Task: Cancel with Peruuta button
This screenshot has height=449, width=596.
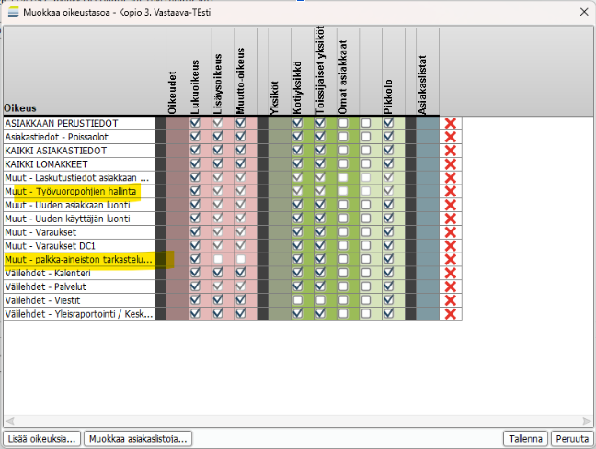Action: pyautogui.click(x=572, y=439)
